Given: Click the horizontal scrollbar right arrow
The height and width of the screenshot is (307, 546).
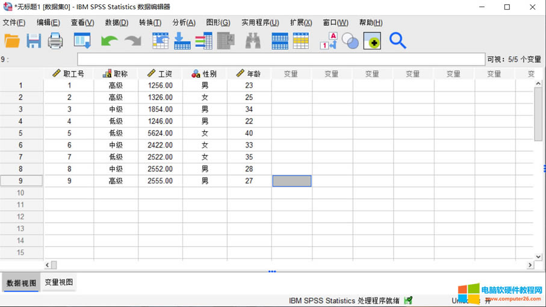Looking at the screenshot, I should click(x=530, y=265).
